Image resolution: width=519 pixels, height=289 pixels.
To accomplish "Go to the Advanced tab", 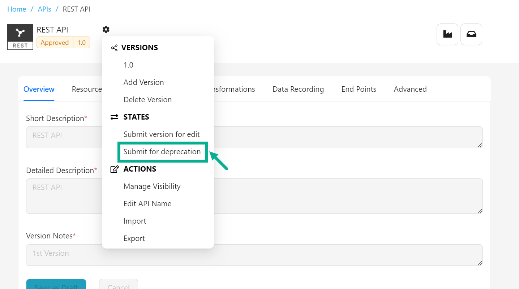I will coord(410,89).
